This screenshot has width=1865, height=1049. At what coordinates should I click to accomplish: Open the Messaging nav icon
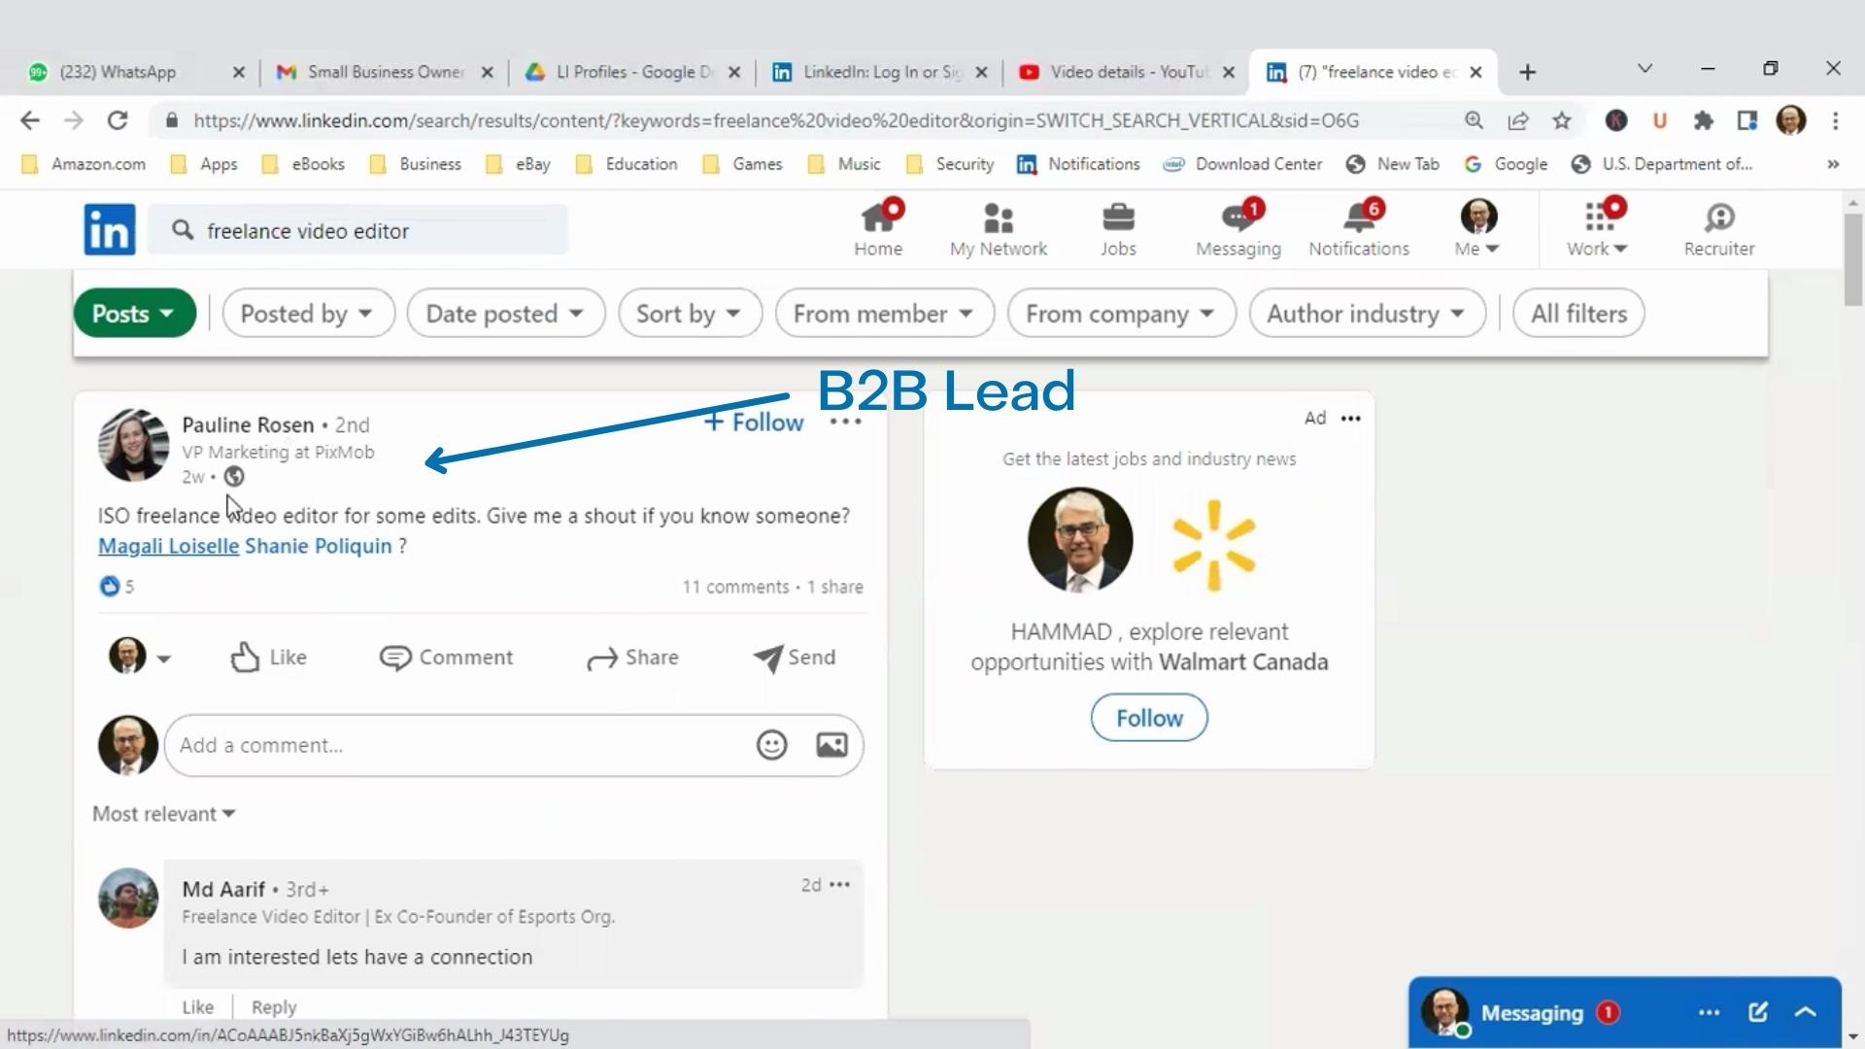pyautogui.click(x=1238, y=229)
